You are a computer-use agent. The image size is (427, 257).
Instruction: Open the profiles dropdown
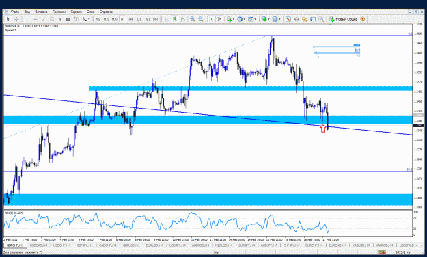tap(276, 19)
